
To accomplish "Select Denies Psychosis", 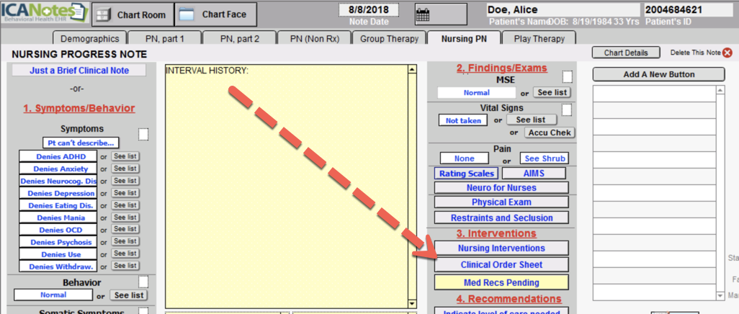I will point(58,242).
